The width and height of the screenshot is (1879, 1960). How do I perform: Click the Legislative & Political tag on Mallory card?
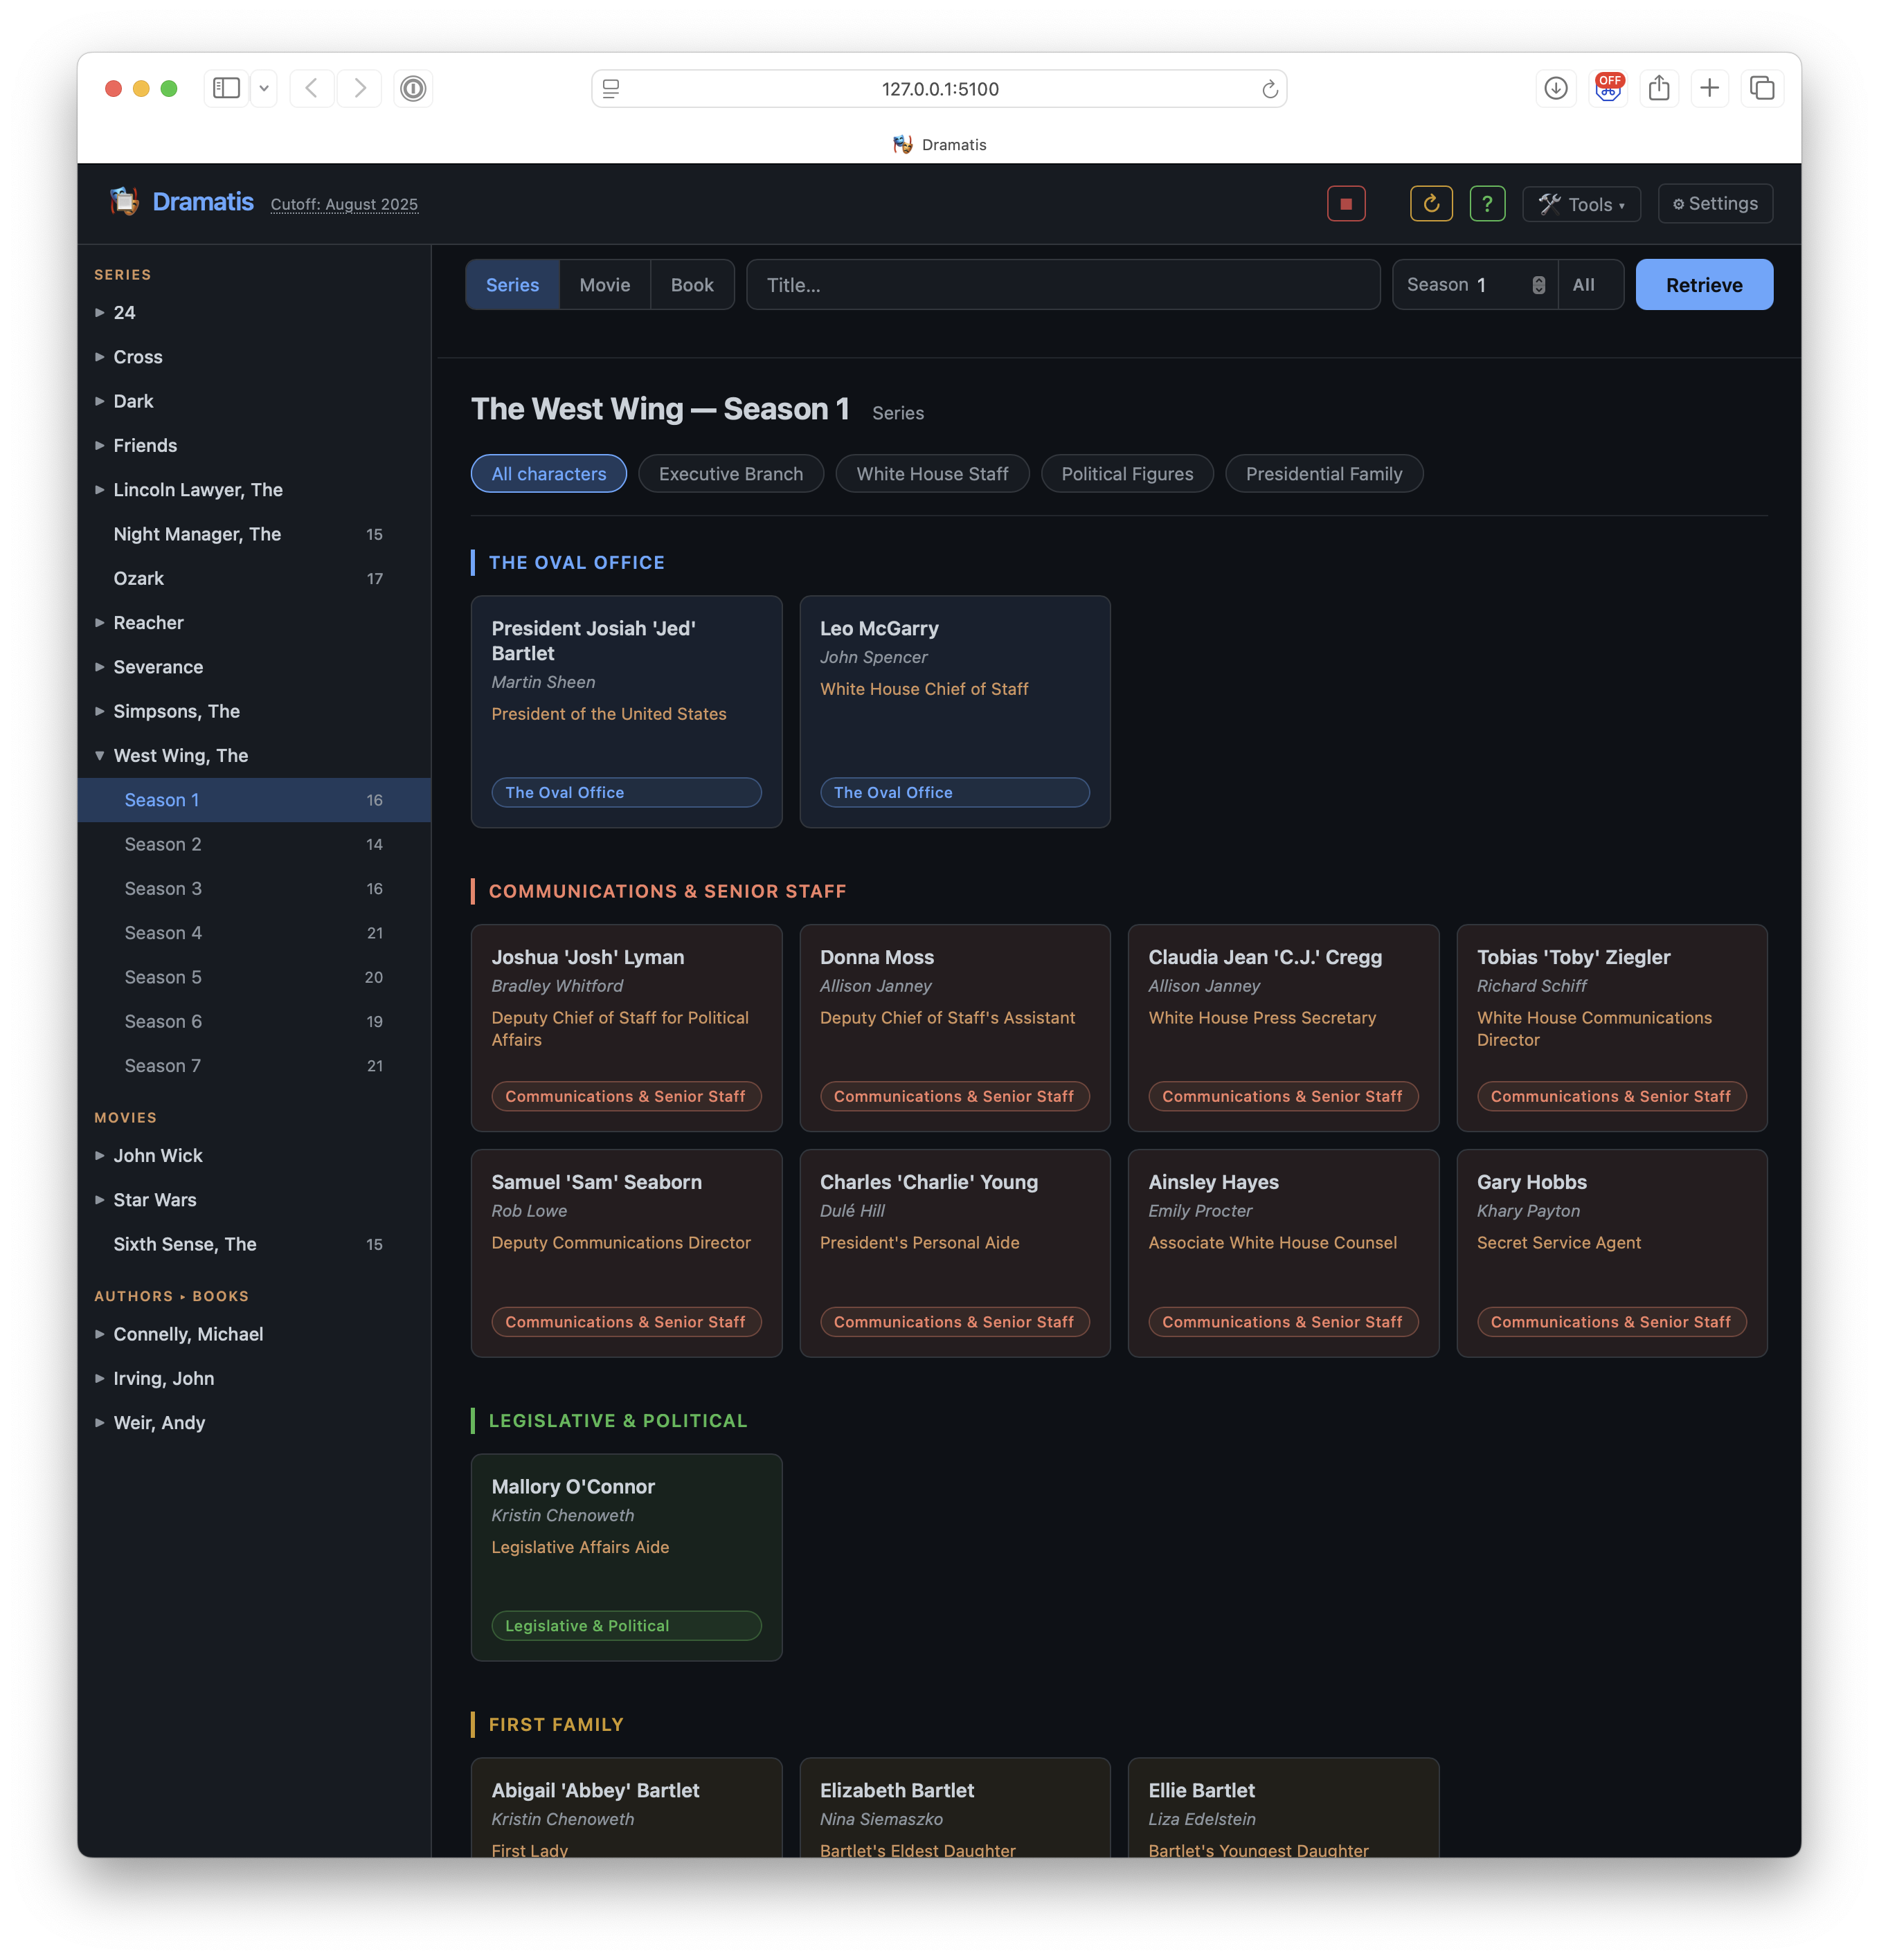pos(627,1626)
